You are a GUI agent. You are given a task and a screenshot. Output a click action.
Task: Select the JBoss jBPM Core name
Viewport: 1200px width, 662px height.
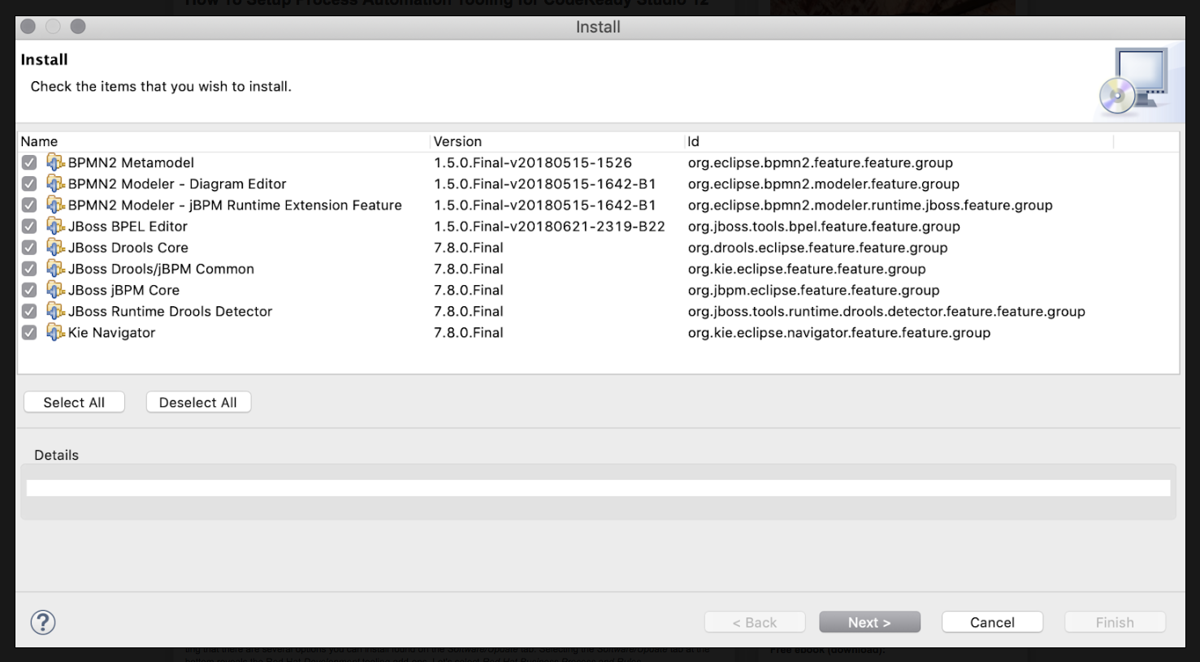pyautogui.click(x=123, y=289)
